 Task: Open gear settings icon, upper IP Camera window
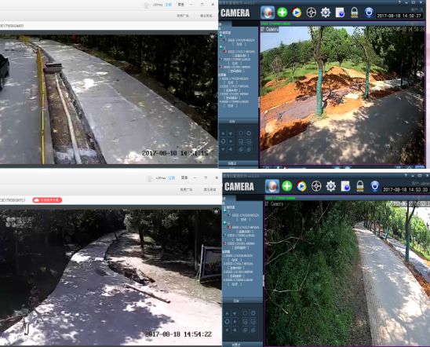pos(326,13)
